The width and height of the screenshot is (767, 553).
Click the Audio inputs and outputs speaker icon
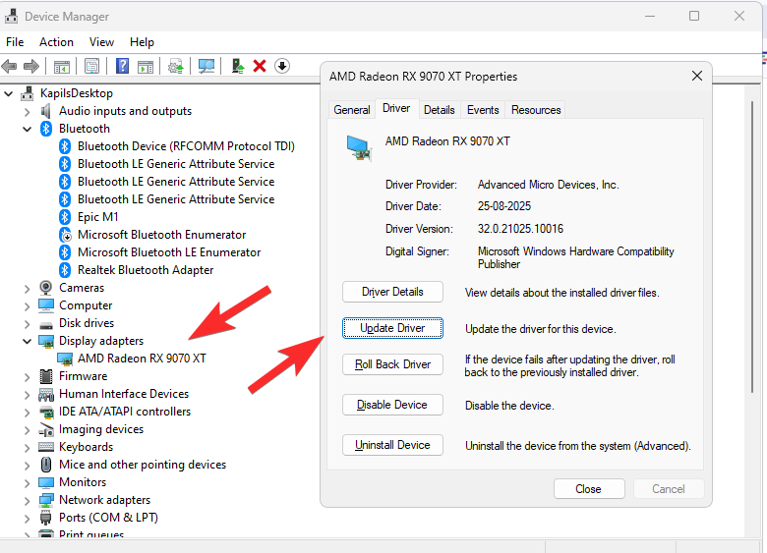(46, 111)
